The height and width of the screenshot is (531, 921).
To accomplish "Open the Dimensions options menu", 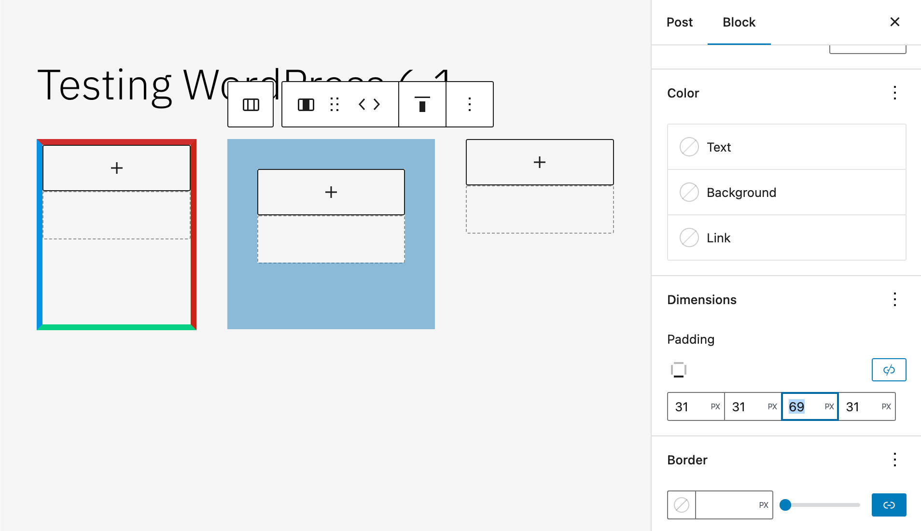I will click(895, 300).
